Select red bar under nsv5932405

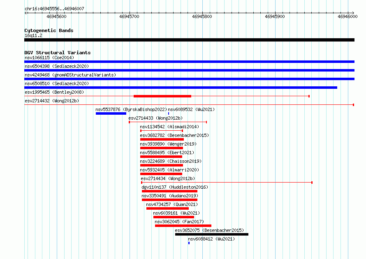tap(161, 174)
